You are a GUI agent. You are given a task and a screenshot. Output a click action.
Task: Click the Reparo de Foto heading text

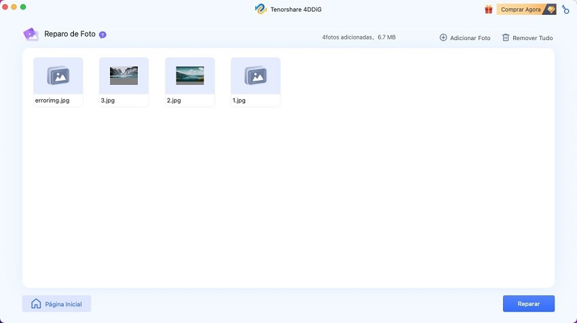click(x=70, y=34)
